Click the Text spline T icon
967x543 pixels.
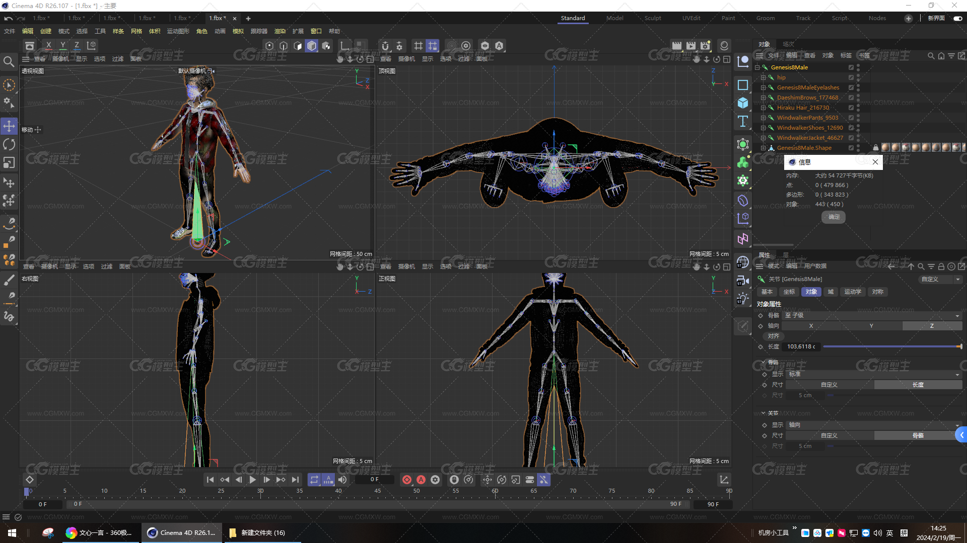(743, 121)
